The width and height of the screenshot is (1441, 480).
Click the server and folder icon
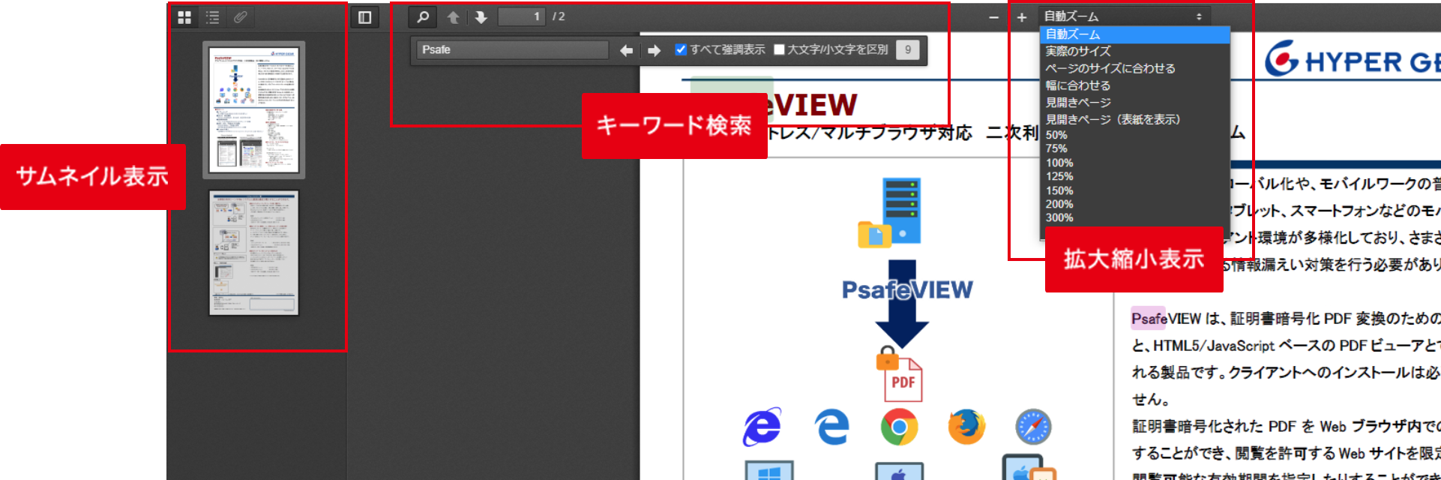click(x=890, y=213)
